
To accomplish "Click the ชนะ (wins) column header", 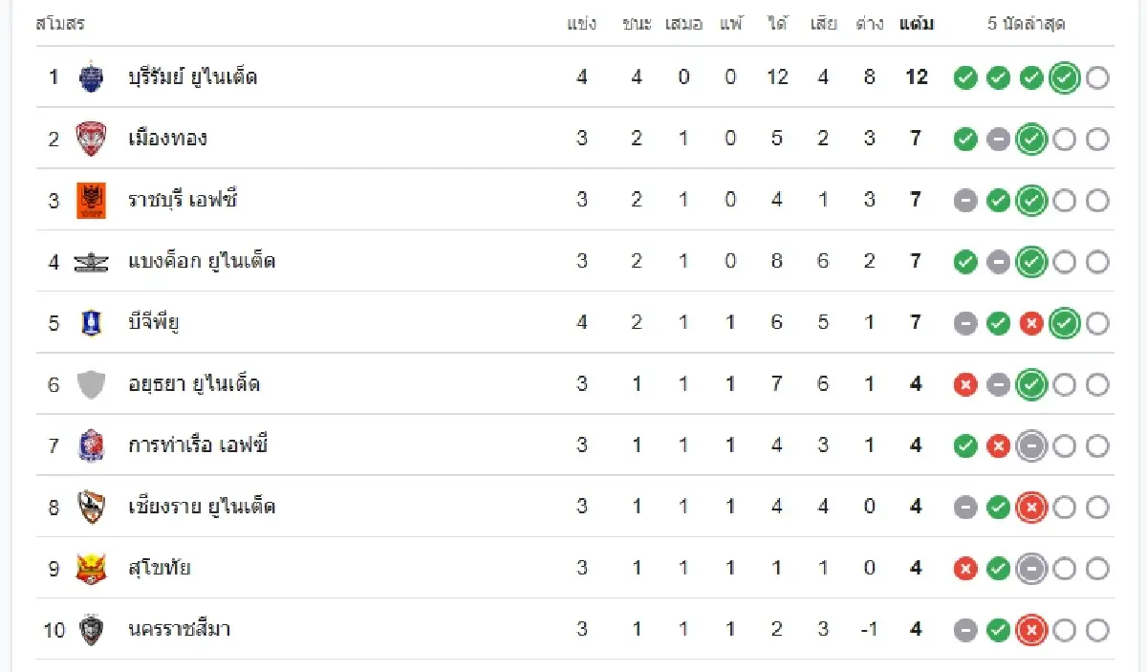I will coord(637,24).
